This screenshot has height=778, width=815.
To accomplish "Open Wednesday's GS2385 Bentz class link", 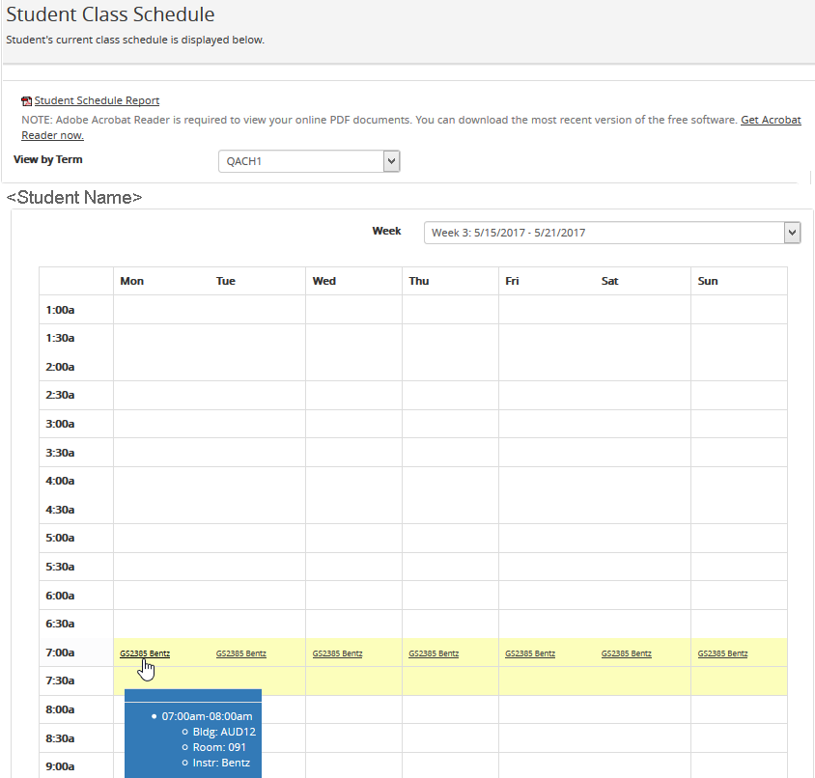I will tap(337, 653).
